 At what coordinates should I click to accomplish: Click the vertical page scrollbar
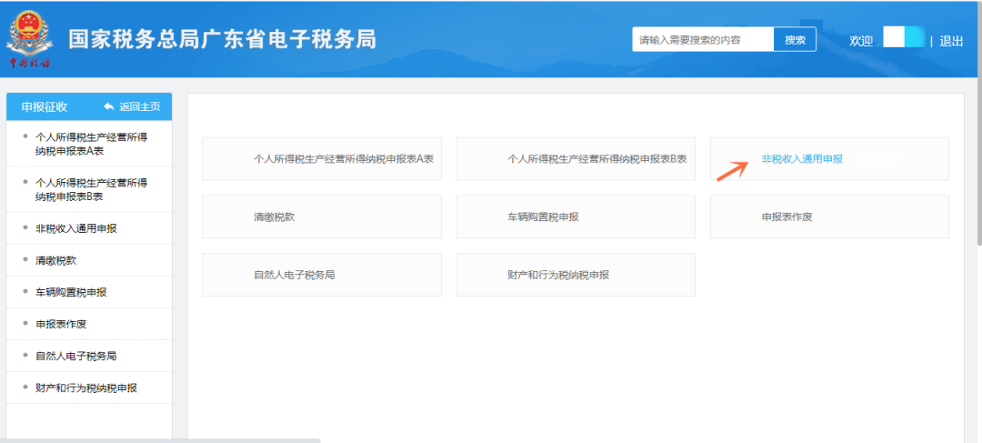click(x=979, y=122)
